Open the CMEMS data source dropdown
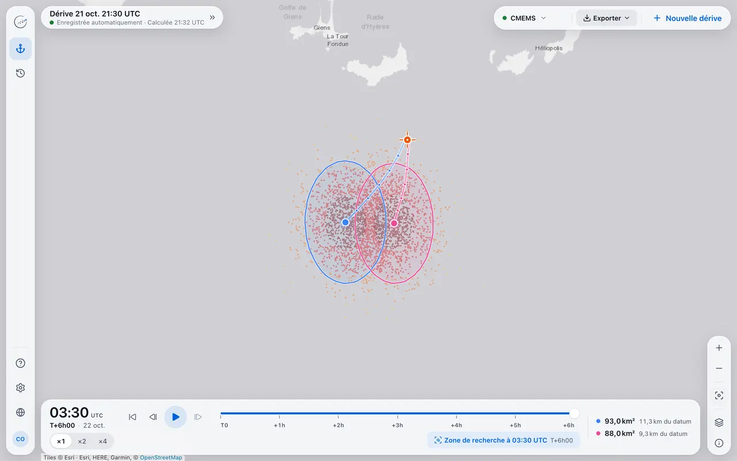 (524, 18)
